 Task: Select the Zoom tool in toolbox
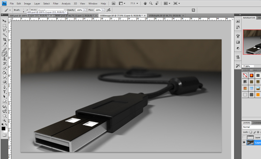click(x=4, y=120)
